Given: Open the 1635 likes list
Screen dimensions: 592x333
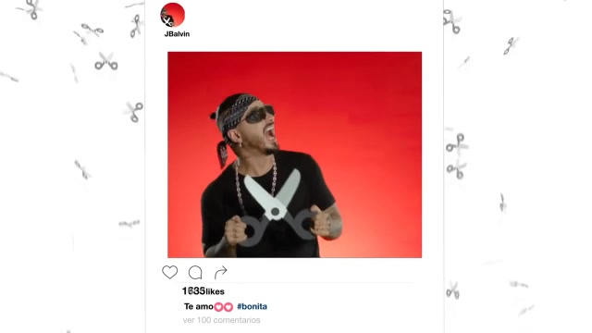Looking at the screenshot, I should pos(203,291).
